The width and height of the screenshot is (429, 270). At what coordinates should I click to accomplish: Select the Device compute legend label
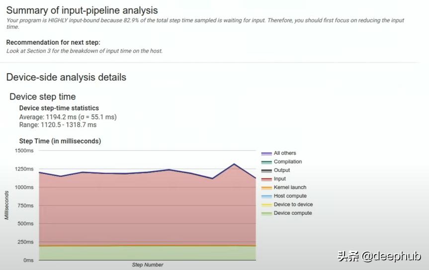293,213
